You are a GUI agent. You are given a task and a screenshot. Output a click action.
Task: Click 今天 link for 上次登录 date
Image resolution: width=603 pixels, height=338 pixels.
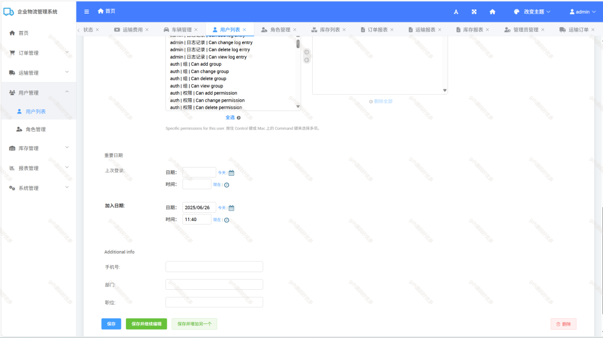coord(221,173)
